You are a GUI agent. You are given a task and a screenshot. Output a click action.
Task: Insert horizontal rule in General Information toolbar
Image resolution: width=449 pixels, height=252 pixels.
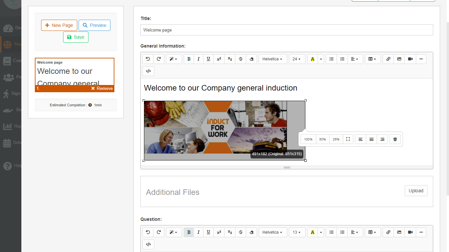(x=421, y=59)
